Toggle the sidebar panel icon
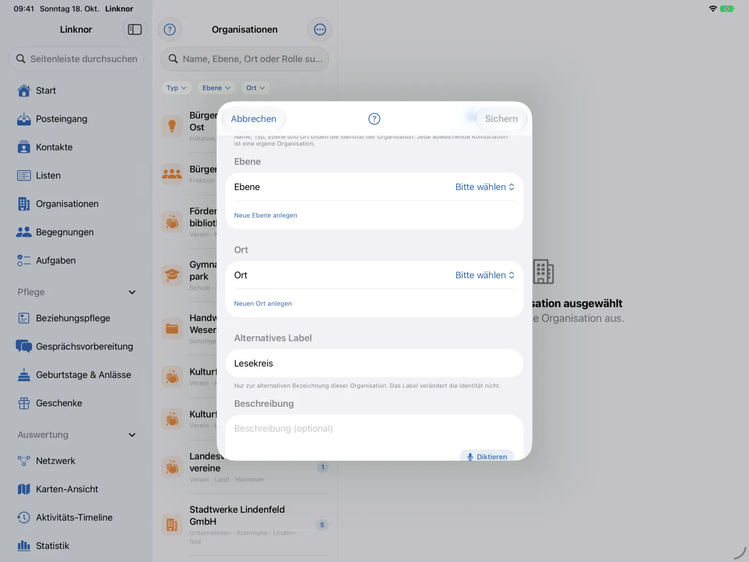Screen dimensions: 749x562 (135, 29)
